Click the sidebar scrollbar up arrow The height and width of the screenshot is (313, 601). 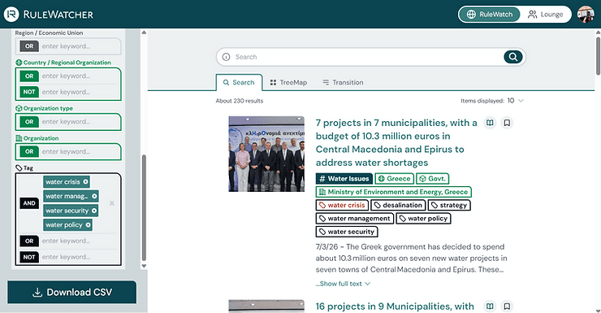(x=144, y=33)
